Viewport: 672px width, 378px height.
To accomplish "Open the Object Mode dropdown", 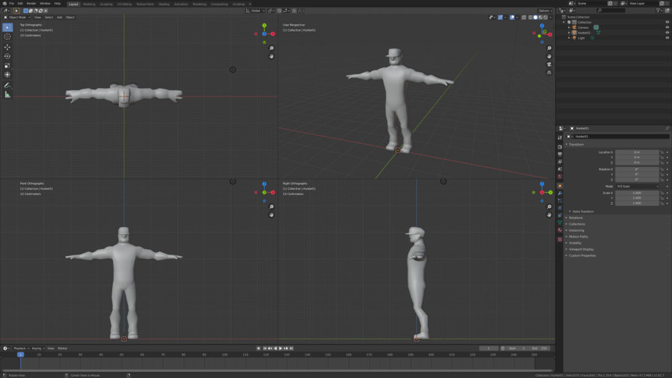I will click(17, 17).
